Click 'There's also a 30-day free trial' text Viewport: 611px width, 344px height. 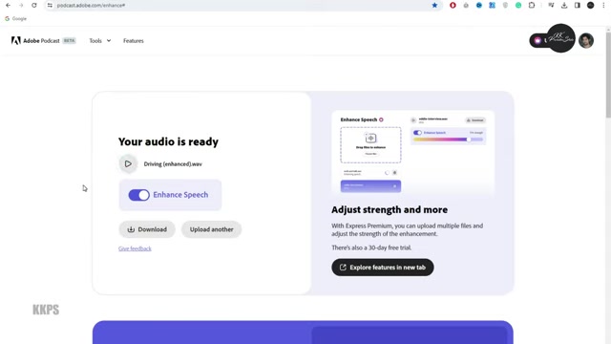(371, 247)
